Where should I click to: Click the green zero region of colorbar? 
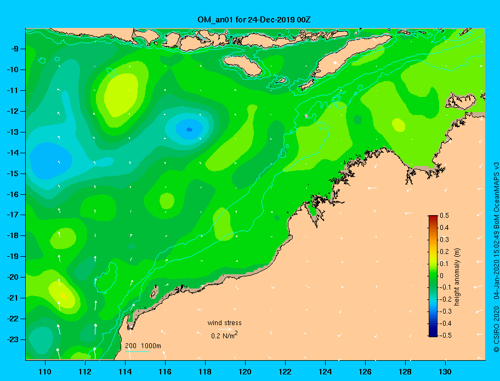click(x=433, y=276)
